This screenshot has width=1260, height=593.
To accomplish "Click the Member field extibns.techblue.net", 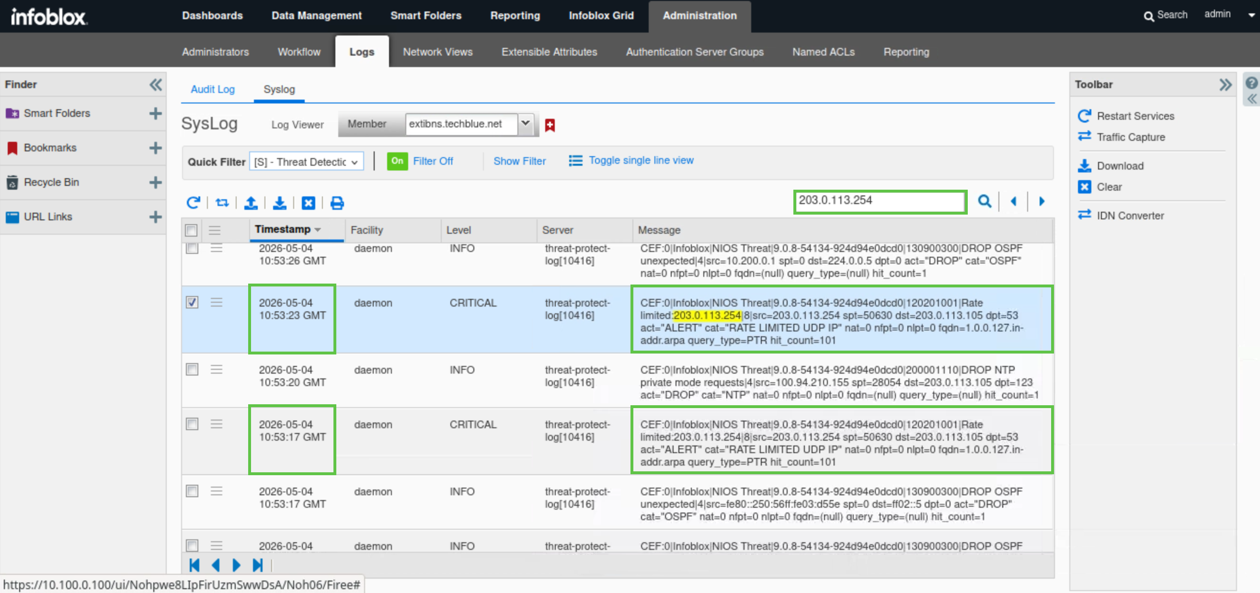I will [x=461, y=124].
